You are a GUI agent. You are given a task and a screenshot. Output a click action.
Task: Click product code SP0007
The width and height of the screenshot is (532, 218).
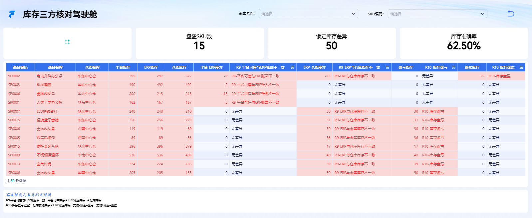coord(14,111)
